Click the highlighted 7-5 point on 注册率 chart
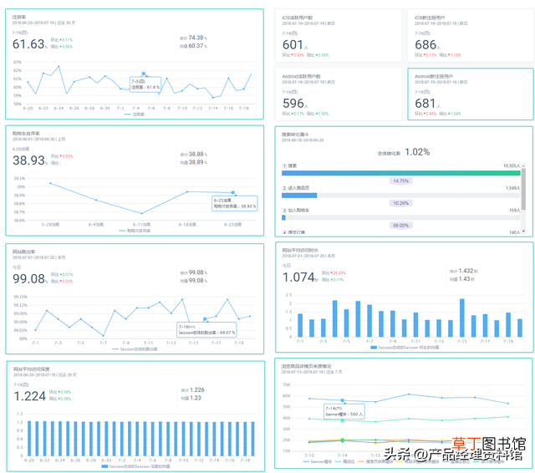Image resolution: width=535 pixels, height=473 pixels. pos(144,74)
